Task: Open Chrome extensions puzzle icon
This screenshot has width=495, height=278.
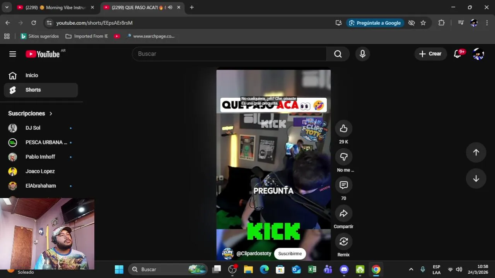Action: pos(442,23)
